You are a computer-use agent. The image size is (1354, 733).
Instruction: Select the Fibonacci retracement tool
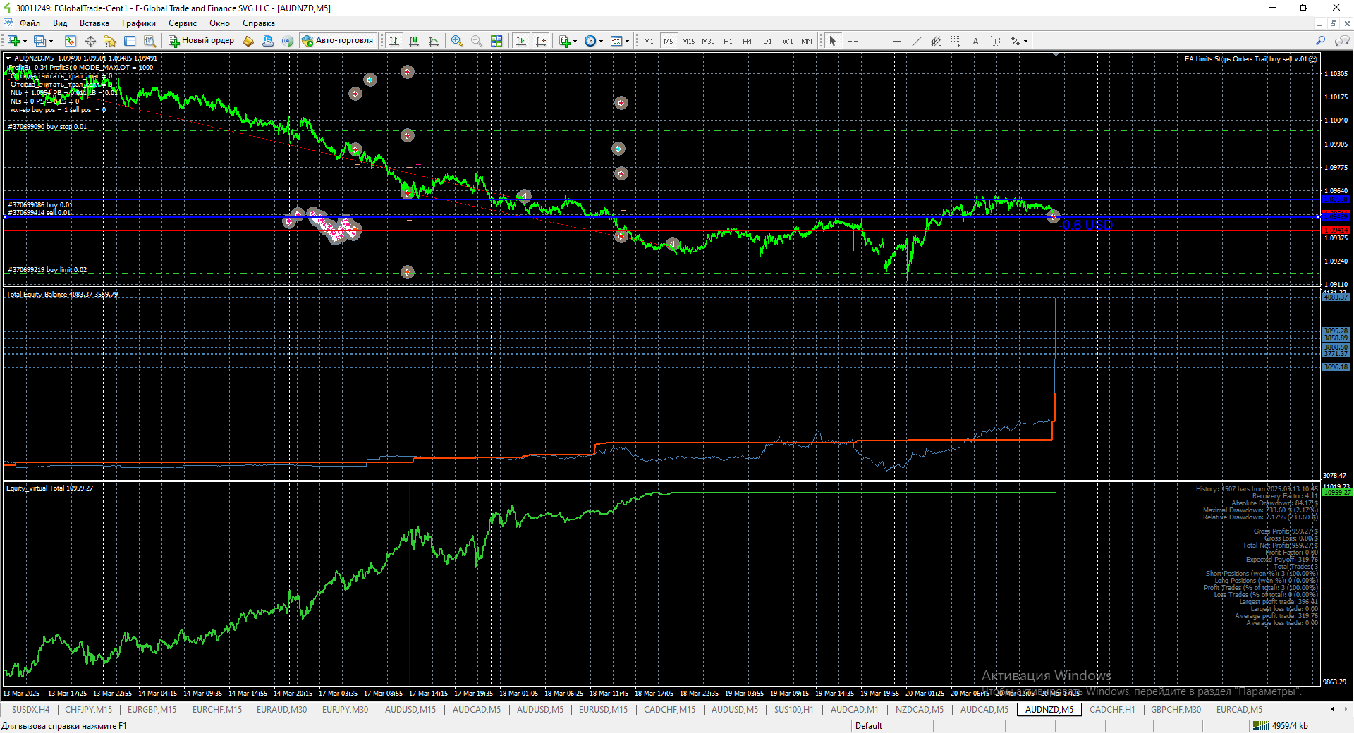coord(956,41)
